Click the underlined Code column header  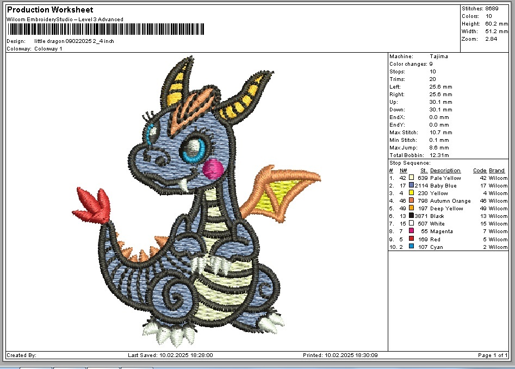(x=479, y=171)
